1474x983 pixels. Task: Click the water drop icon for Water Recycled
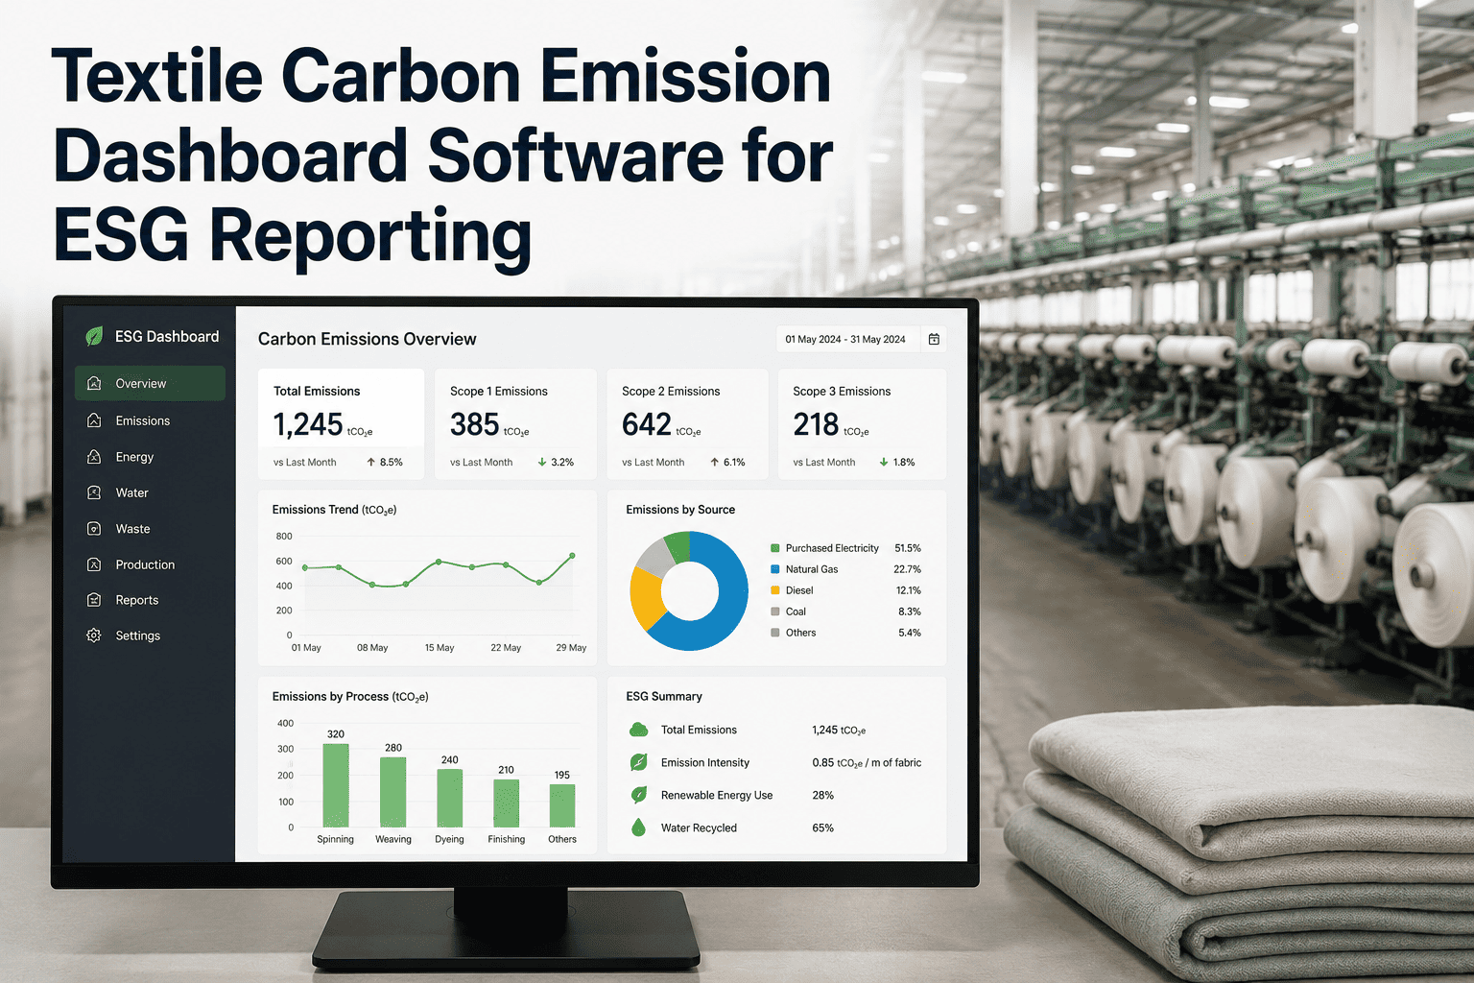(x=638, y=827)
